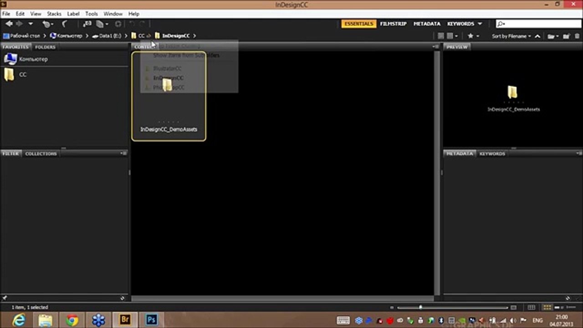Screen dimensions: 583x328
Task: Click the Lock thumbnail grid icon
Action: coord(532,307)
